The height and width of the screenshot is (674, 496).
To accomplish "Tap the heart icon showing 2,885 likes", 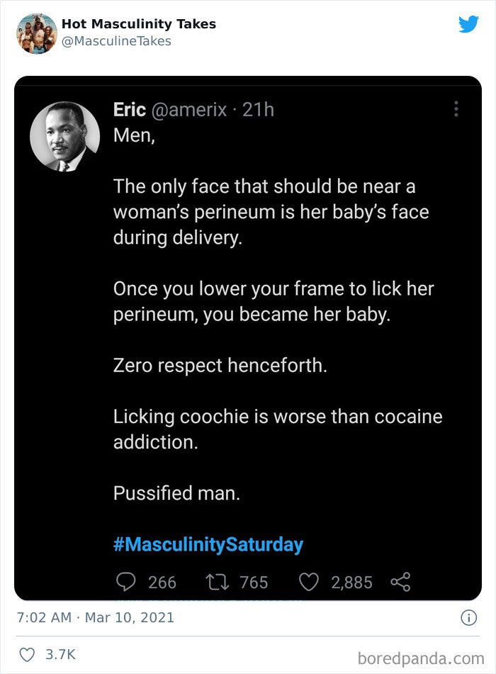I will click(x=309, y=582).
